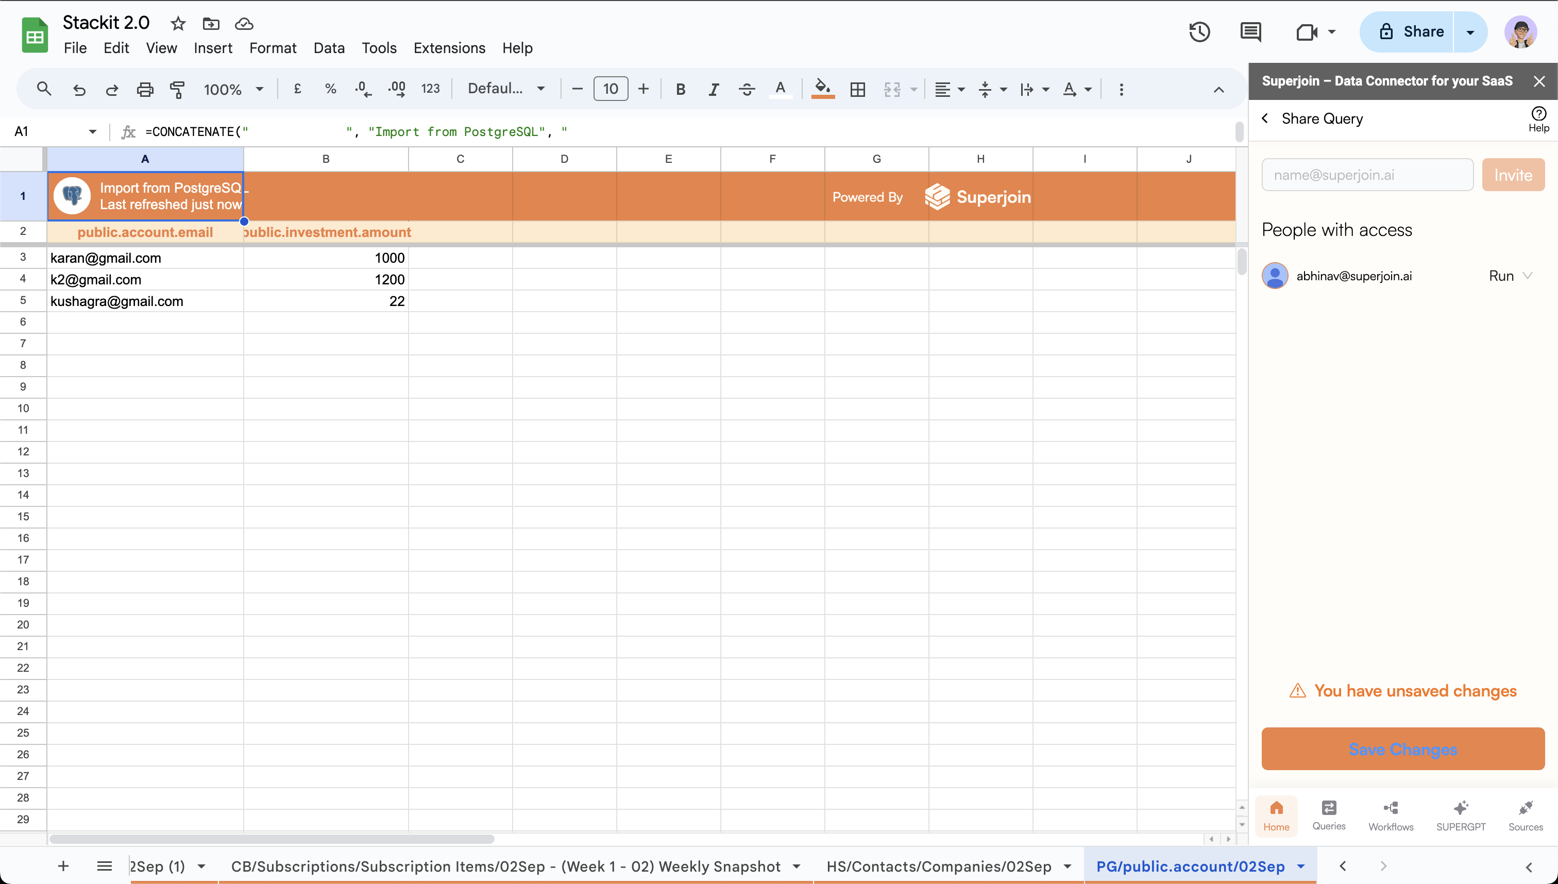This screenshot has height=884, width=1558.
Task: Open the comments icon
Action: [1250, 31]
